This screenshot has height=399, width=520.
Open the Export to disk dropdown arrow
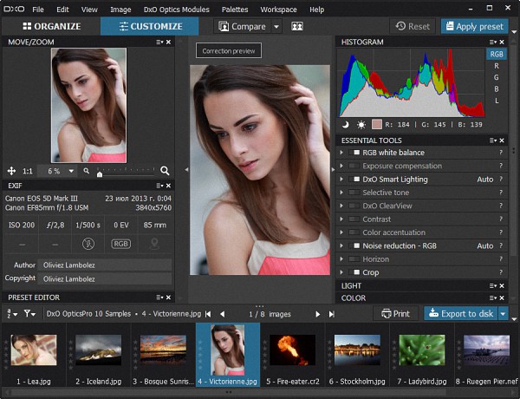[504, 313]
